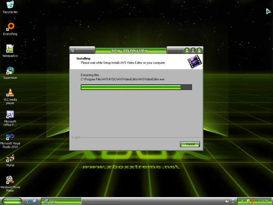The height and width of the screenshot is (205, 273).
Task: Click the 'Extracting files...' status text
Action: tap(91, 75)
